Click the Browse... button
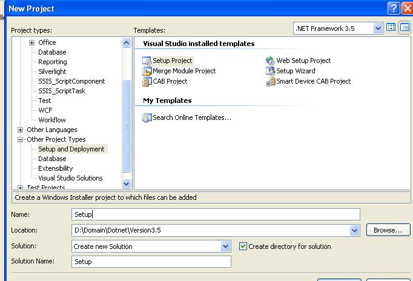413x281 pixels. (x=388, y=231)
